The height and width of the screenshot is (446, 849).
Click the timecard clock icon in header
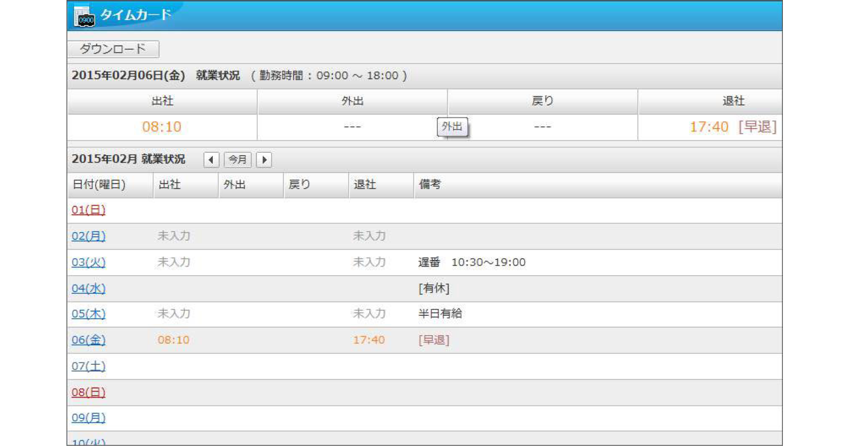84,17
